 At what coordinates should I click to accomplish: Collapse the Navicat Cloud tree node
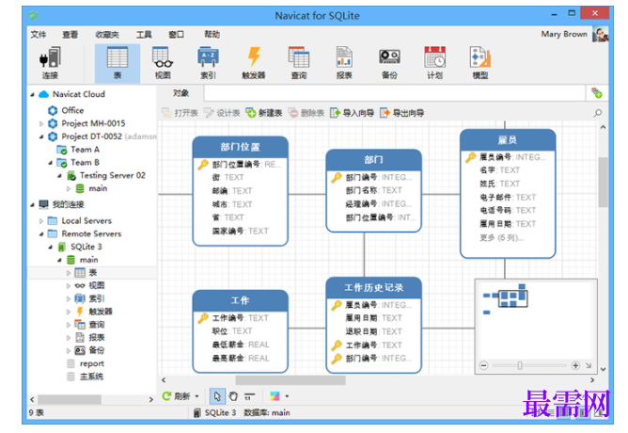click(x=32, y=95)
